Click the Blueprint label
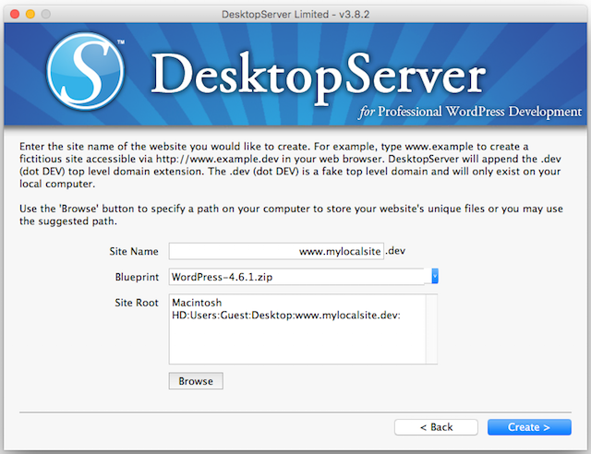This screenshot has width=591, height=454. (135, 277)
